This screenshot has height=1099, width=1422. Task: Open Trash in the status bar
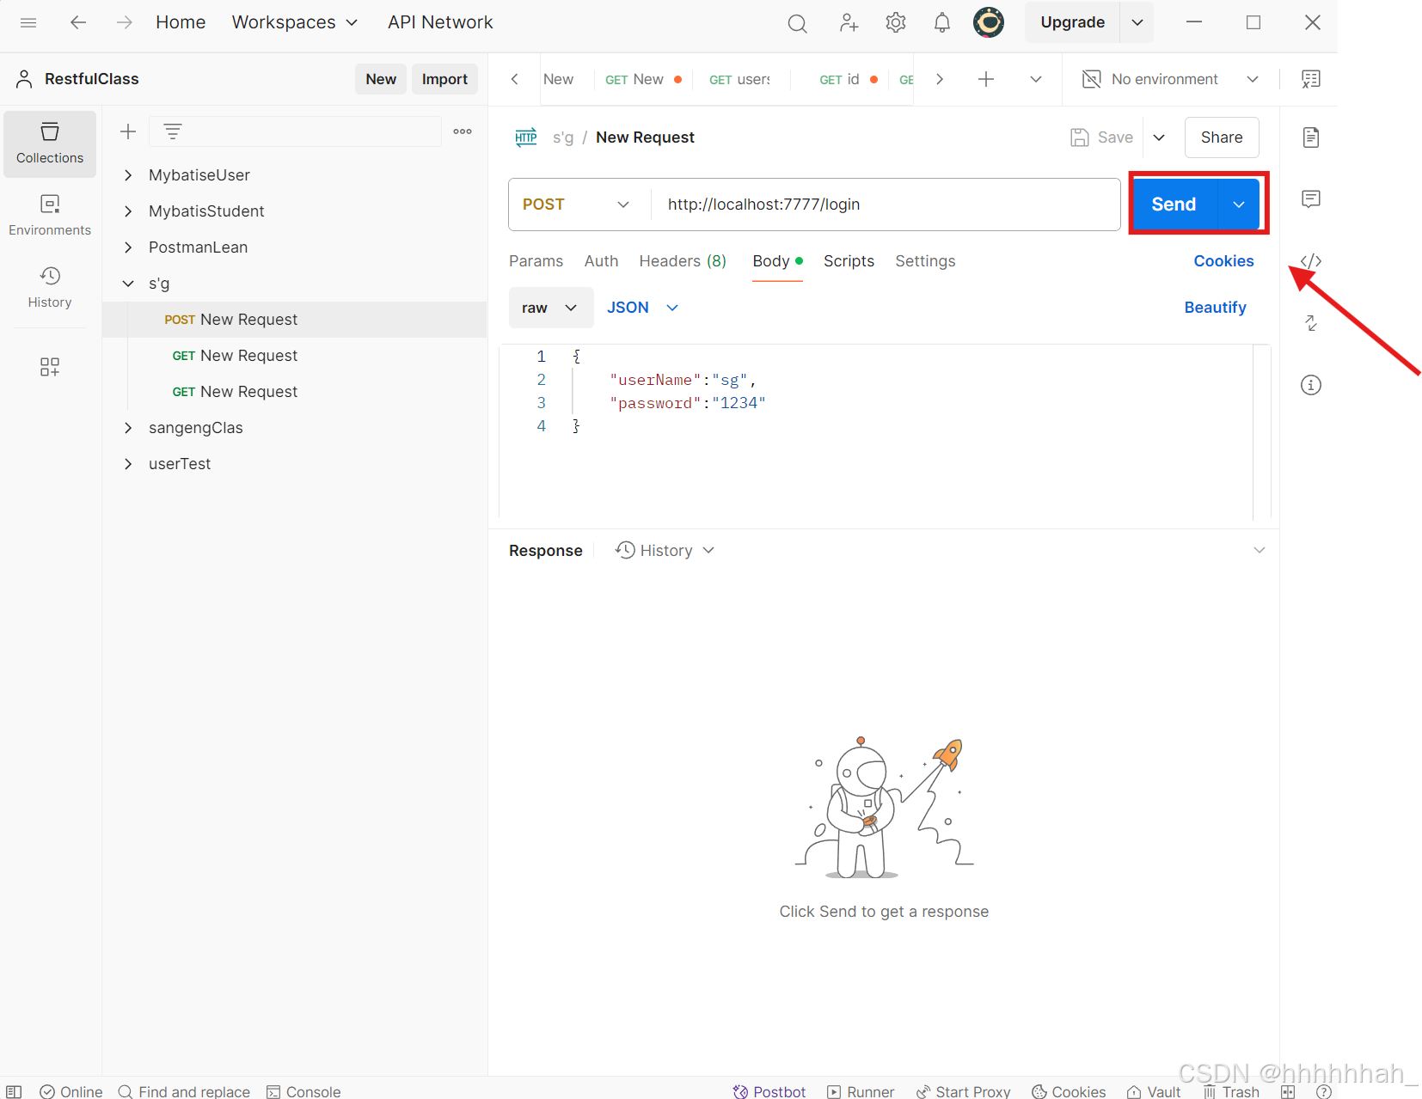pos(1231,1091)
